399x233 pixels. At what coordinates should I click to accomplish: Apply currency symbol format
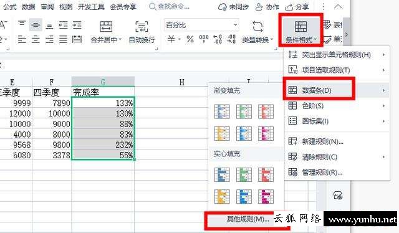tap(171, 39)
